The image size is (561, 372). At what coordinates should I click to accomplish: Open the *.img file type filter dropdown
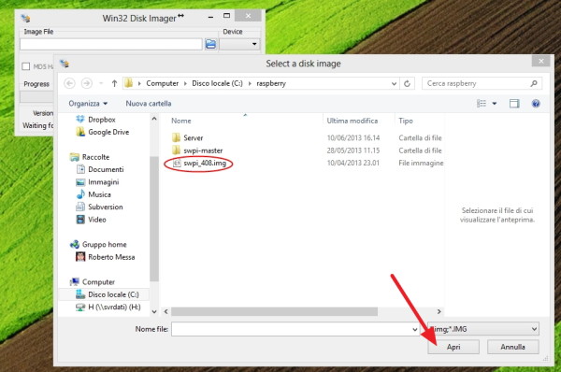(x=483, y=329)
